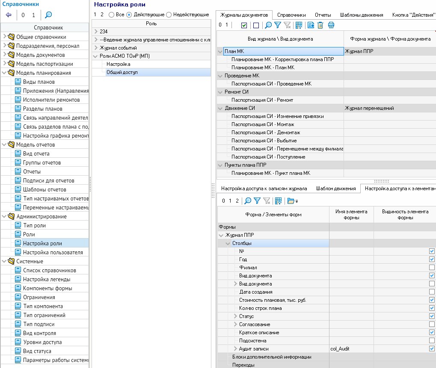Open folder dropdown in form elements toolbar
Screen dimensions: 436x368
[x=293, y=201]
